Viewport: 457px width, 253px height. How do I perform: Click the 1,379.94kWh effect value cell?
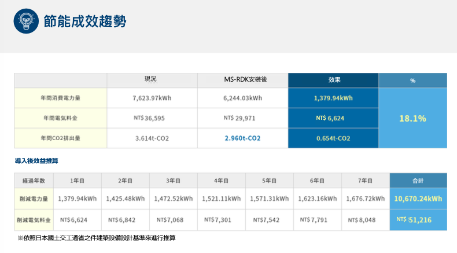click(x=333, y=98)
